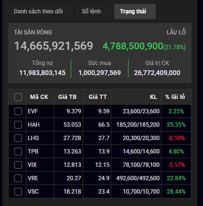Click LHG market price 27.7
The width and height of the screenshot is (203, 206).
(104, 138)
